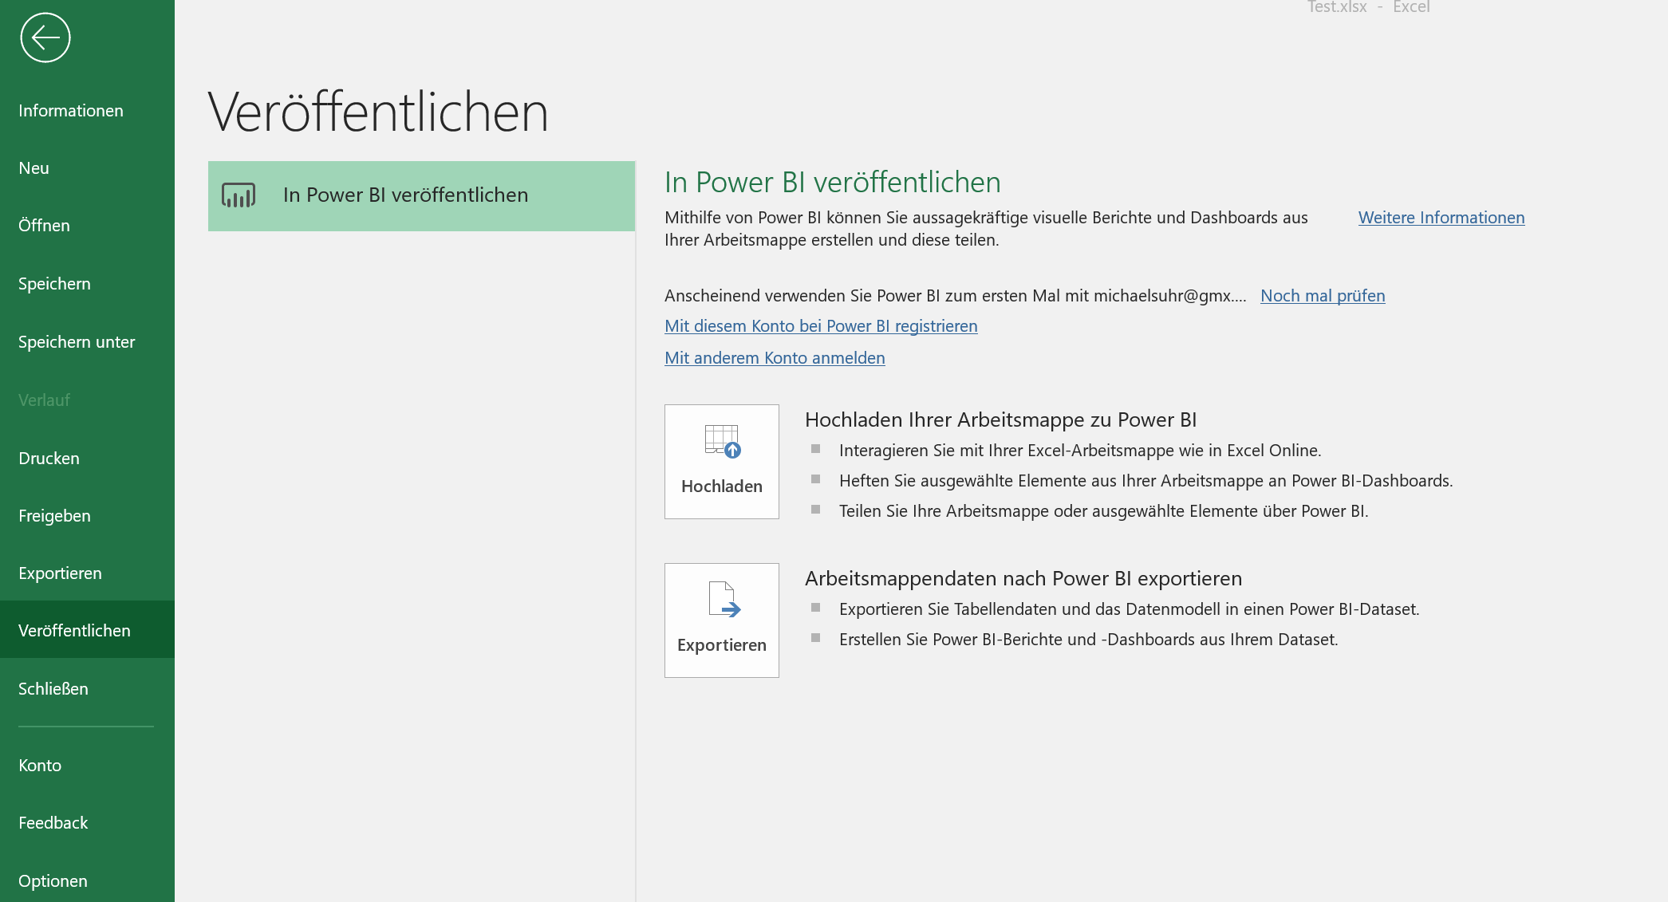Open the Konto page

(x=87, y=766)
